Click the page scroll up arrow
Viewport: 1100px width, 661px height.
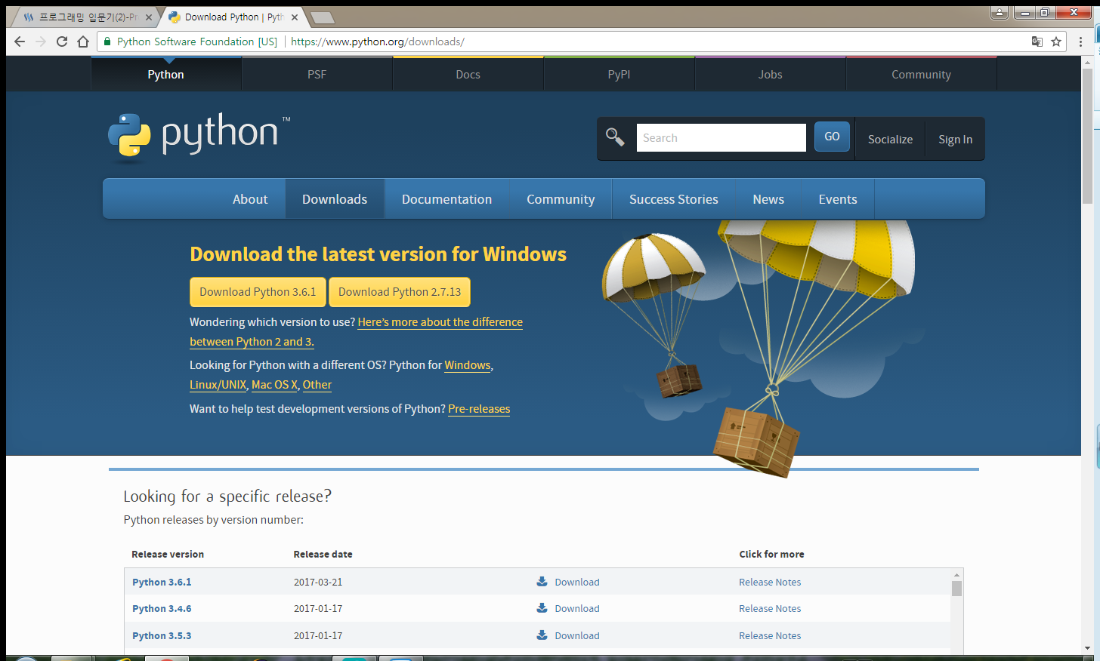1087,62
